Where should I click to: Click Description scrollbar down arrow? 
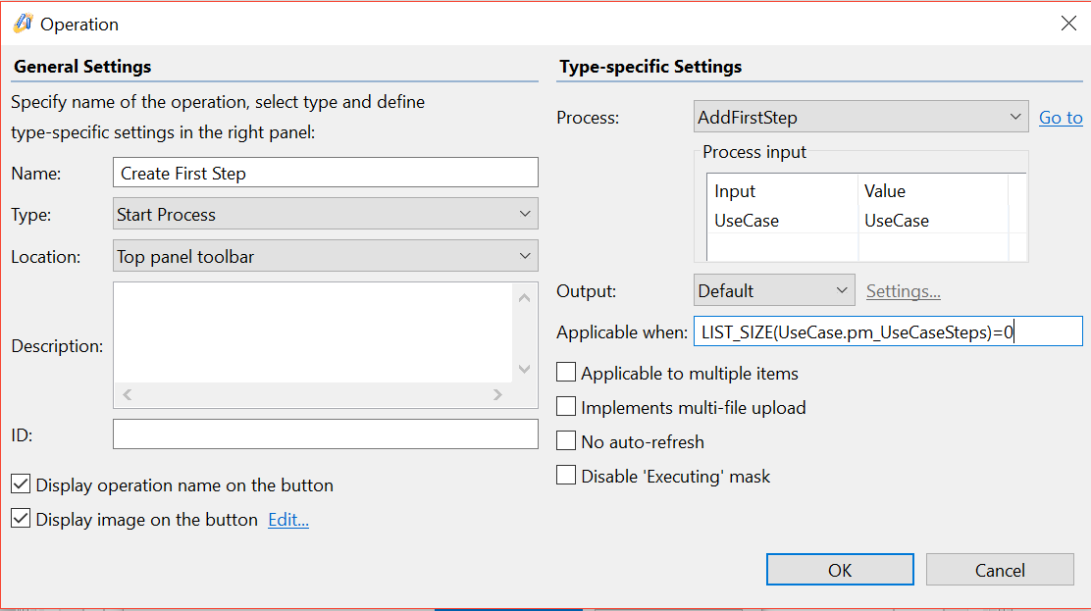pos(525,369)
